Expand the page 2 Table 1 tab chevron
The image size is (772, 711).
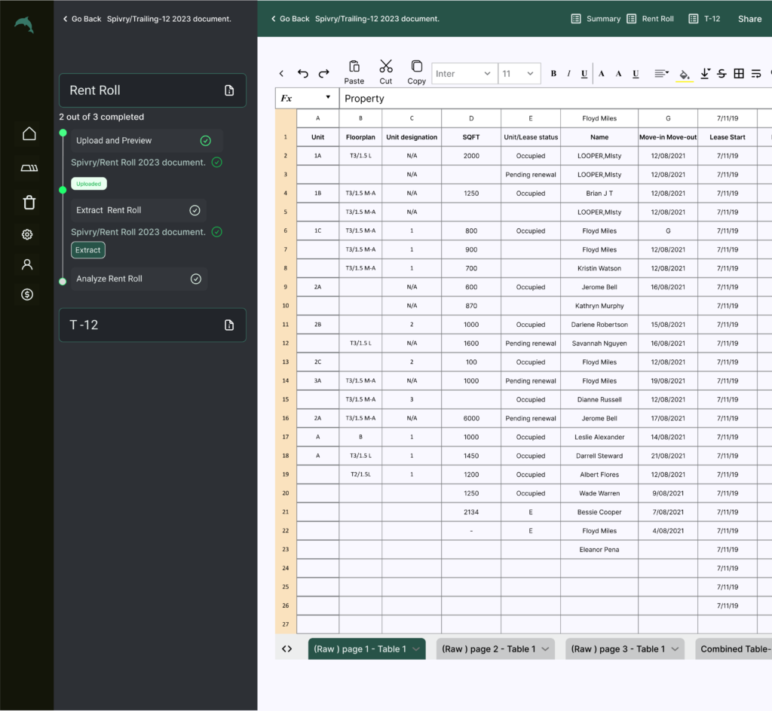click(545, 649)
